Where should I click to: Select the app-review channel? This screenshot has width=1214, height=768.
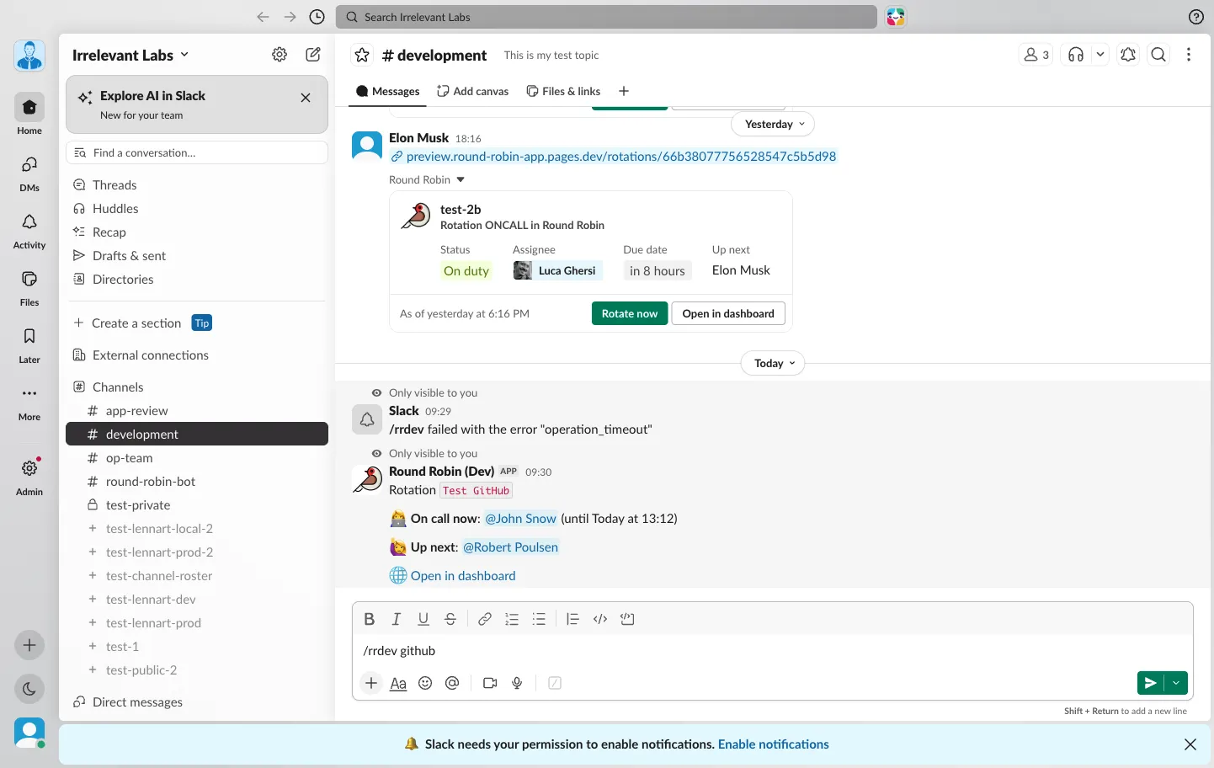(197, 410)
